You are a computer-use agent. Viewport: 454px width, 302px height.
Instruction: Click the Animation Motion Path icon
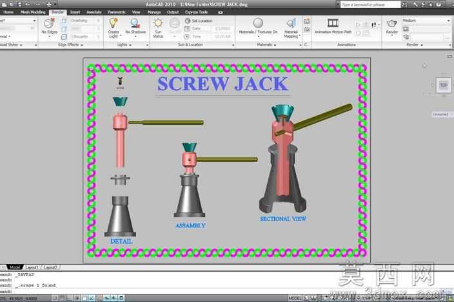[x=333, y=23]
